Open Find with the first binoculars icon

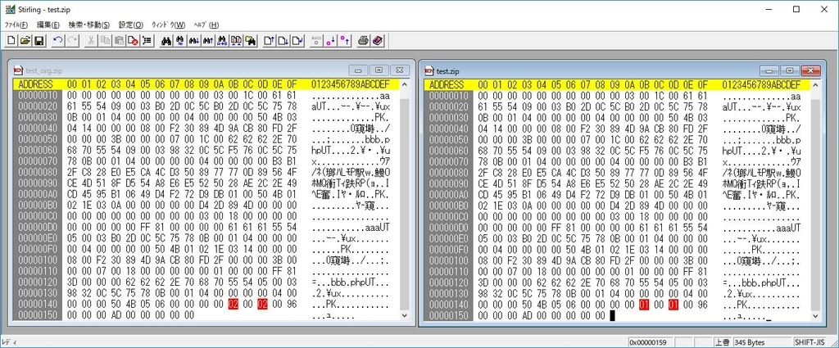166,41
